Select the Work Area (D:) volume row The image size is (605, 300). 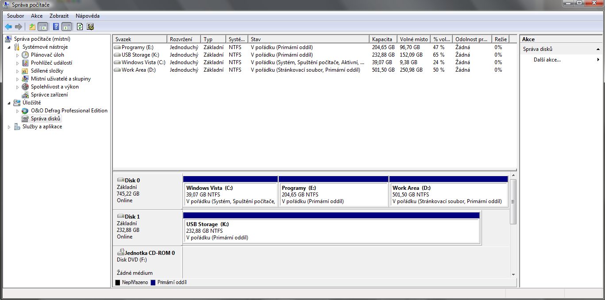coord(314,69)
